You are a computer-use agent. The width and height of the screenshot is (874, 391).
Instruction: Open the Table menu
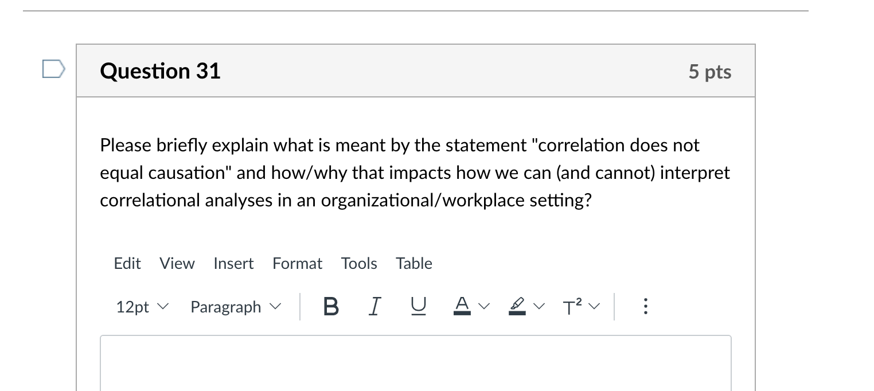tap(414, 264)
